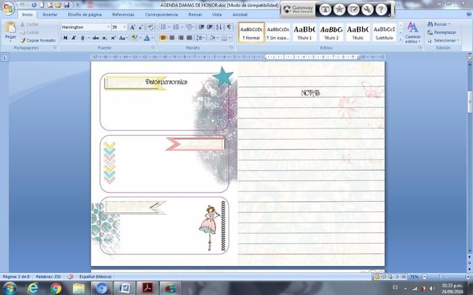The width and height of the screenshot is (473, 295).
Task: Click Español (México) language indicator
Action: click(96, 277)
